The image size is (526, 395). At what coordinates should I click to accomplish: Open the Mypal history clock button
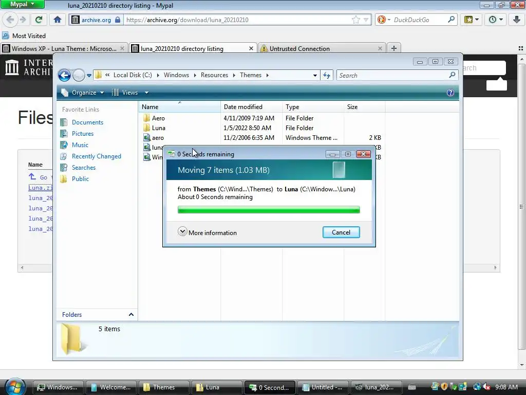pos(495,20)
